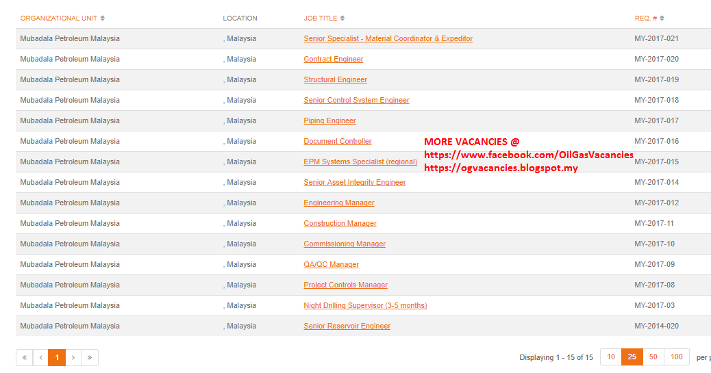Click Malaysia location in Commissioning Manager row
This screenshot has width=711, height=373.
[x=240, y=244]
